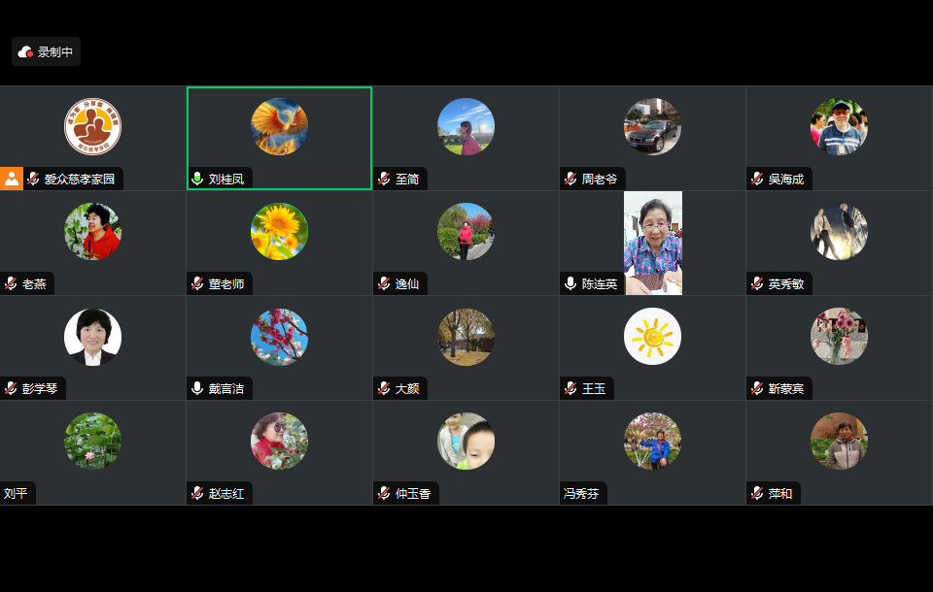Screen dimensions: 933x592
Task: Click the muted microphone icon beside 吴海成
Action: [757, 179]
